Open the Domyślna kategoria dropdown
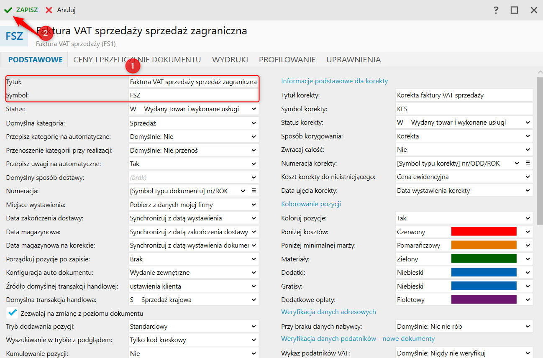Image resolution: width=543 pixels, height=358 pixels. [254, 123]
